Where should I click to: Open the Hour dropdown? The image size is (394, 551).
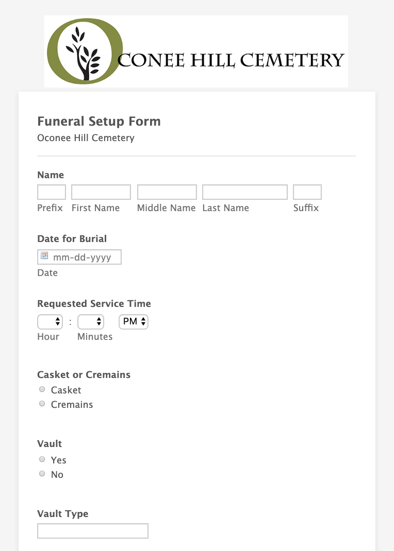[50, 321]
